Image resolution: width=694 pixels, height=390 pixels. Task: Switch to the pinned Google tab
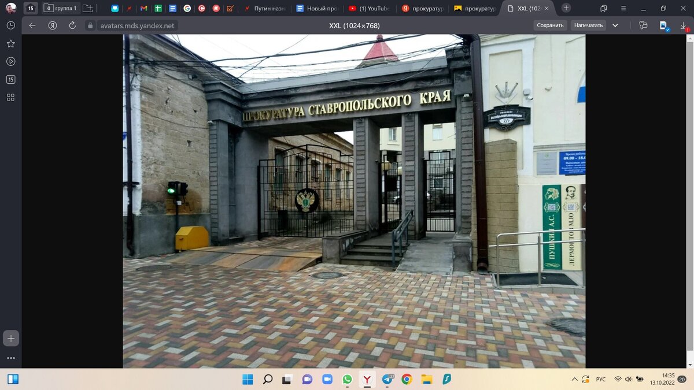[187, 8]
